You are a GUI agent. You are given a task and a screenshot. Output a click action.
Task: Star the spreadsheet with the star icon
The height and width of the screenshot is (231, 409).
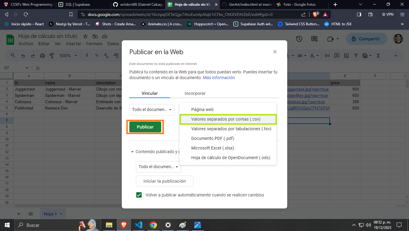pos(85,36)
